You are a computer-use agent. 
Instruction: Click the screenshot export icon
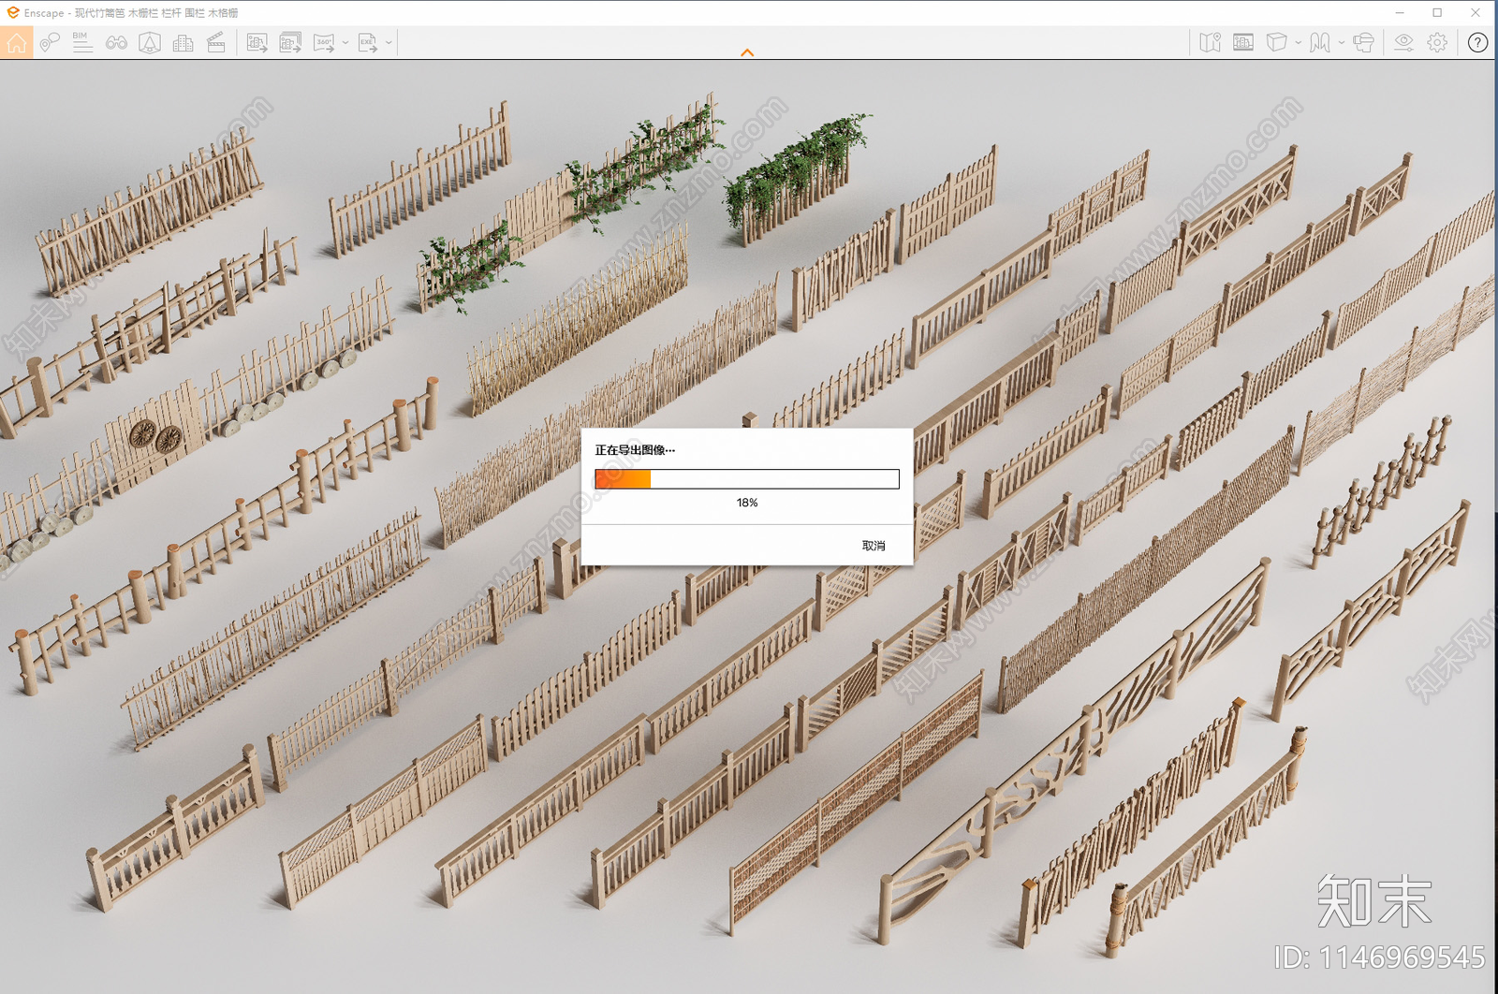(x=257, y=42)
